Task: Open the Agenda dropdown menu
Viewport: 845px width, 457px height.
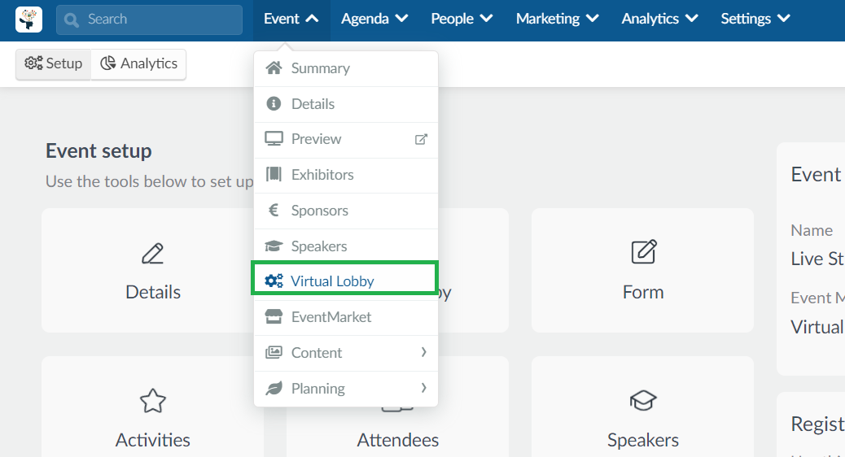Action: click(x=374, y=19)
